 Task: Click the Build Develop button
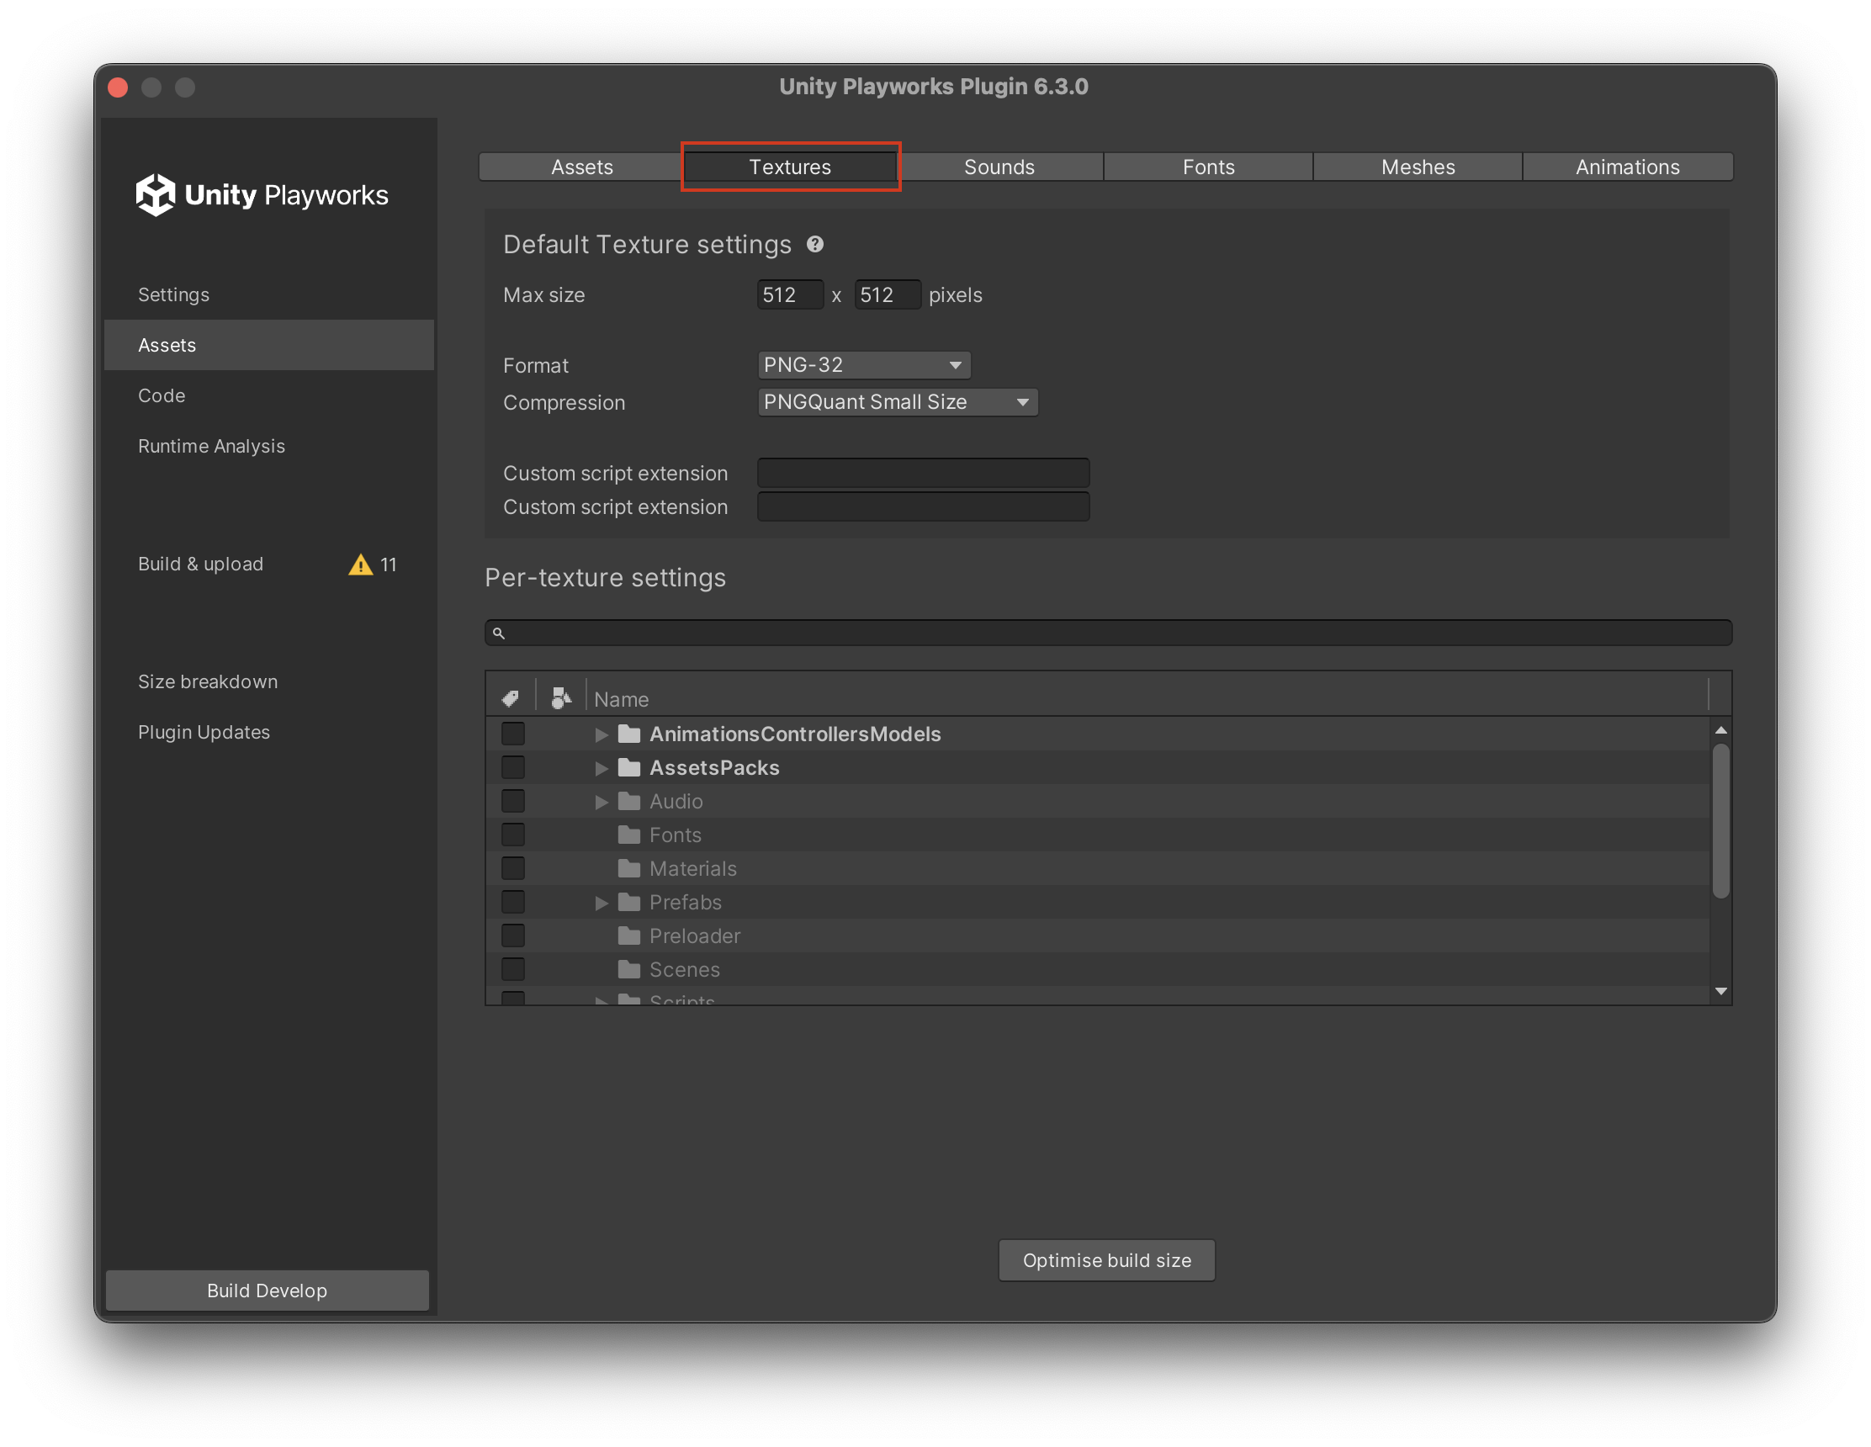click(268, 1291)
